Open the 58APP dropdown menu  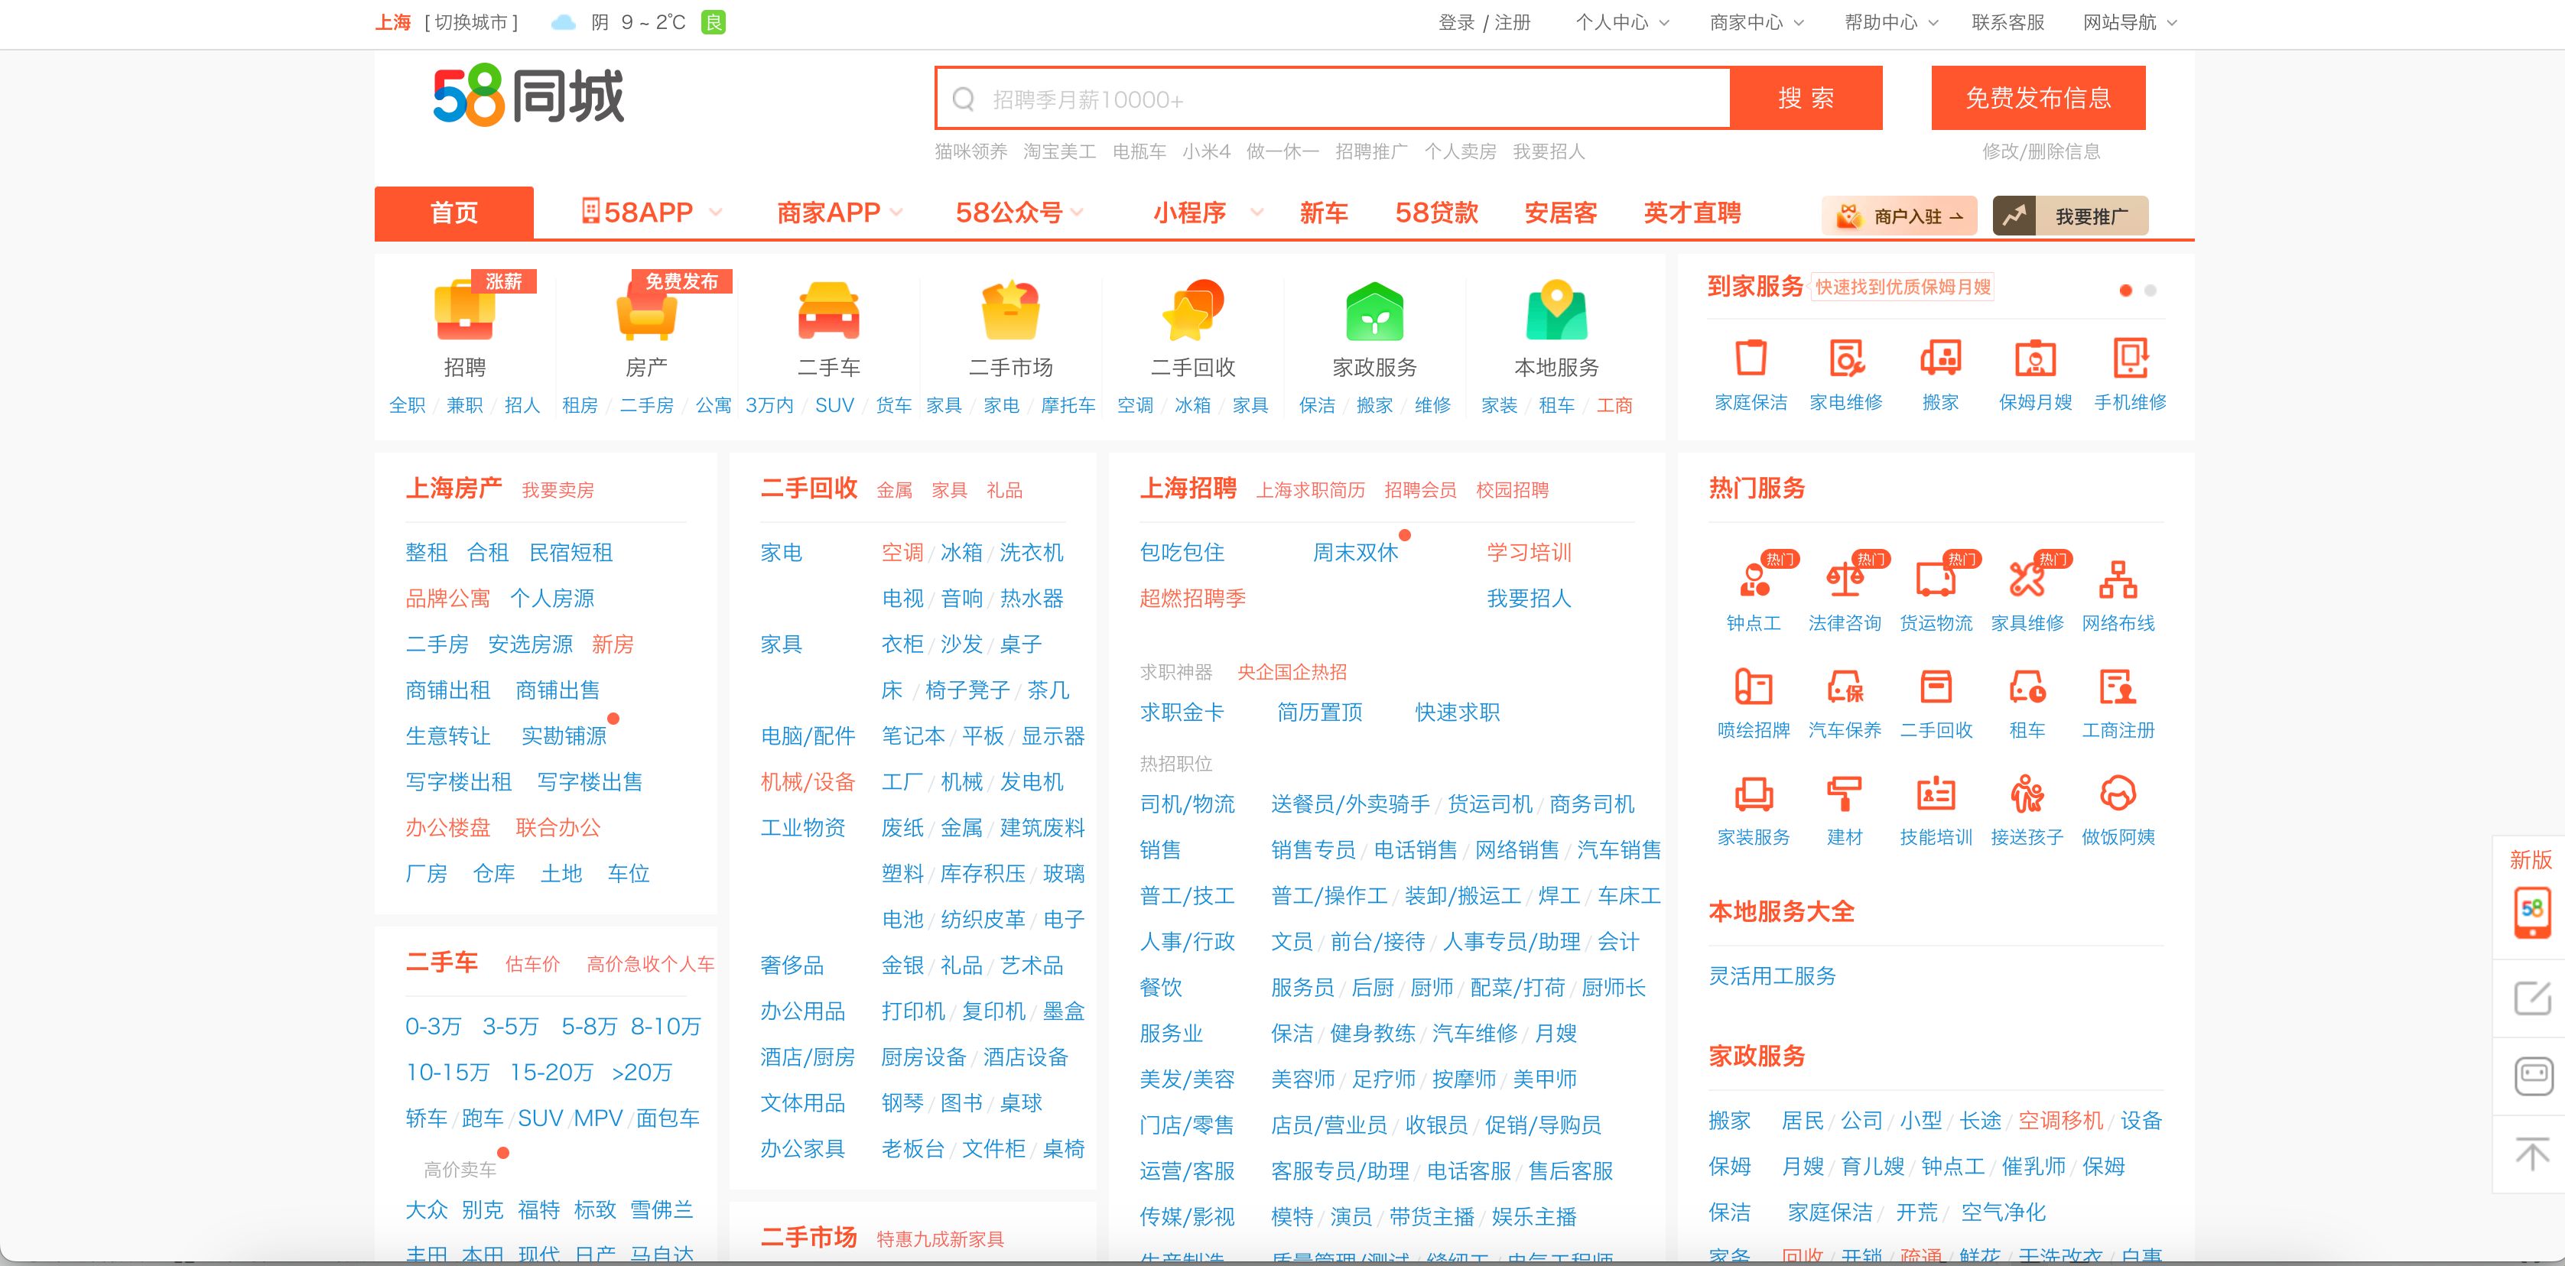point(652,212)
